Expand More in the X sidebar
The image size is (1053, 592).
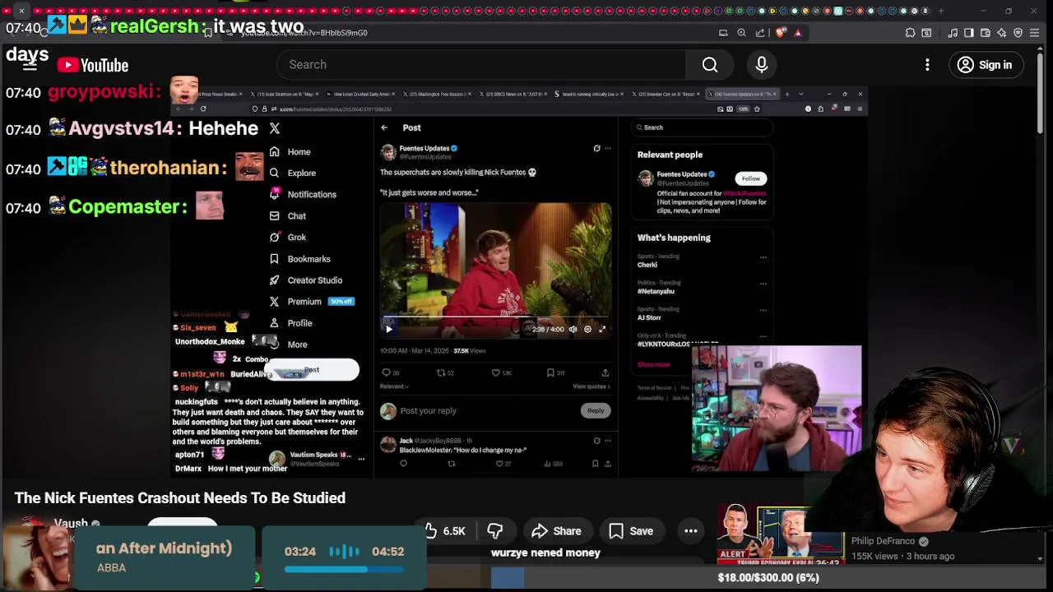(288, 345)
